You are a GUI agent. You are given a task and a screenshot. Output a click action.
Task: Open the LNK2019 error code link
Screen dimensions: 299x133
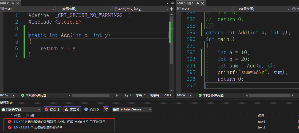20,122
